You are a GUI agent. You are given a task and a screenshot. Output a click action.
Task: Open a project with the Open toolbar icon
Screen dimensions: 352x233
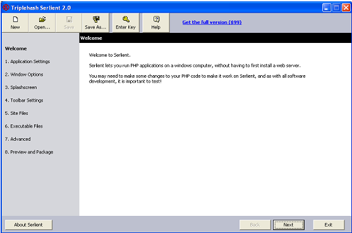(x=42, y=20)
